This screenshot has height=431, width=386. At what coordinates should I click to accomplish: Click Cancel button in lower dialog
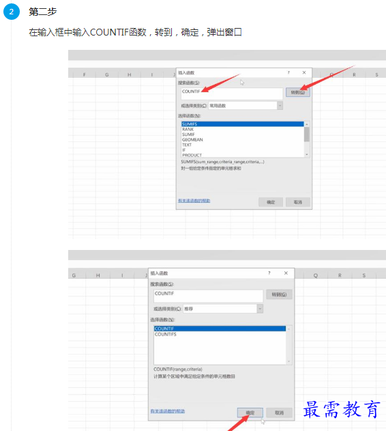[279, 413]
